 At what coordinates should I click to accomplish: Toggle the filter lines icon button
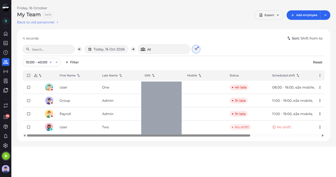point(196,49)
